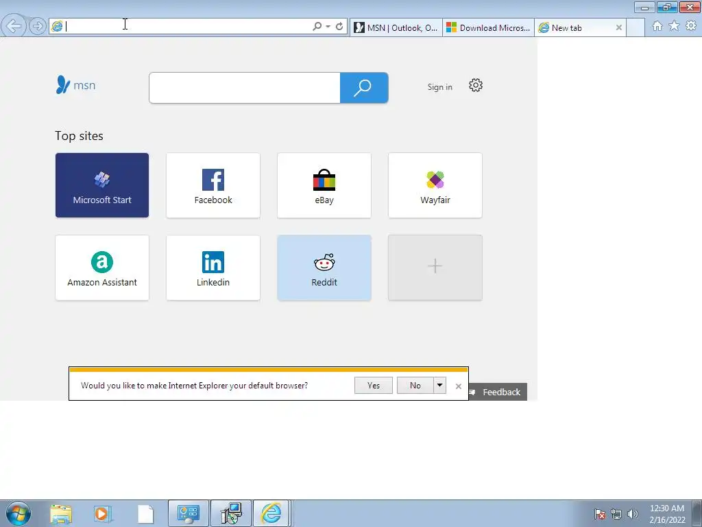Open a blank new tab button
Viewport: 702px width, 527px height.
tap(636, 27)
